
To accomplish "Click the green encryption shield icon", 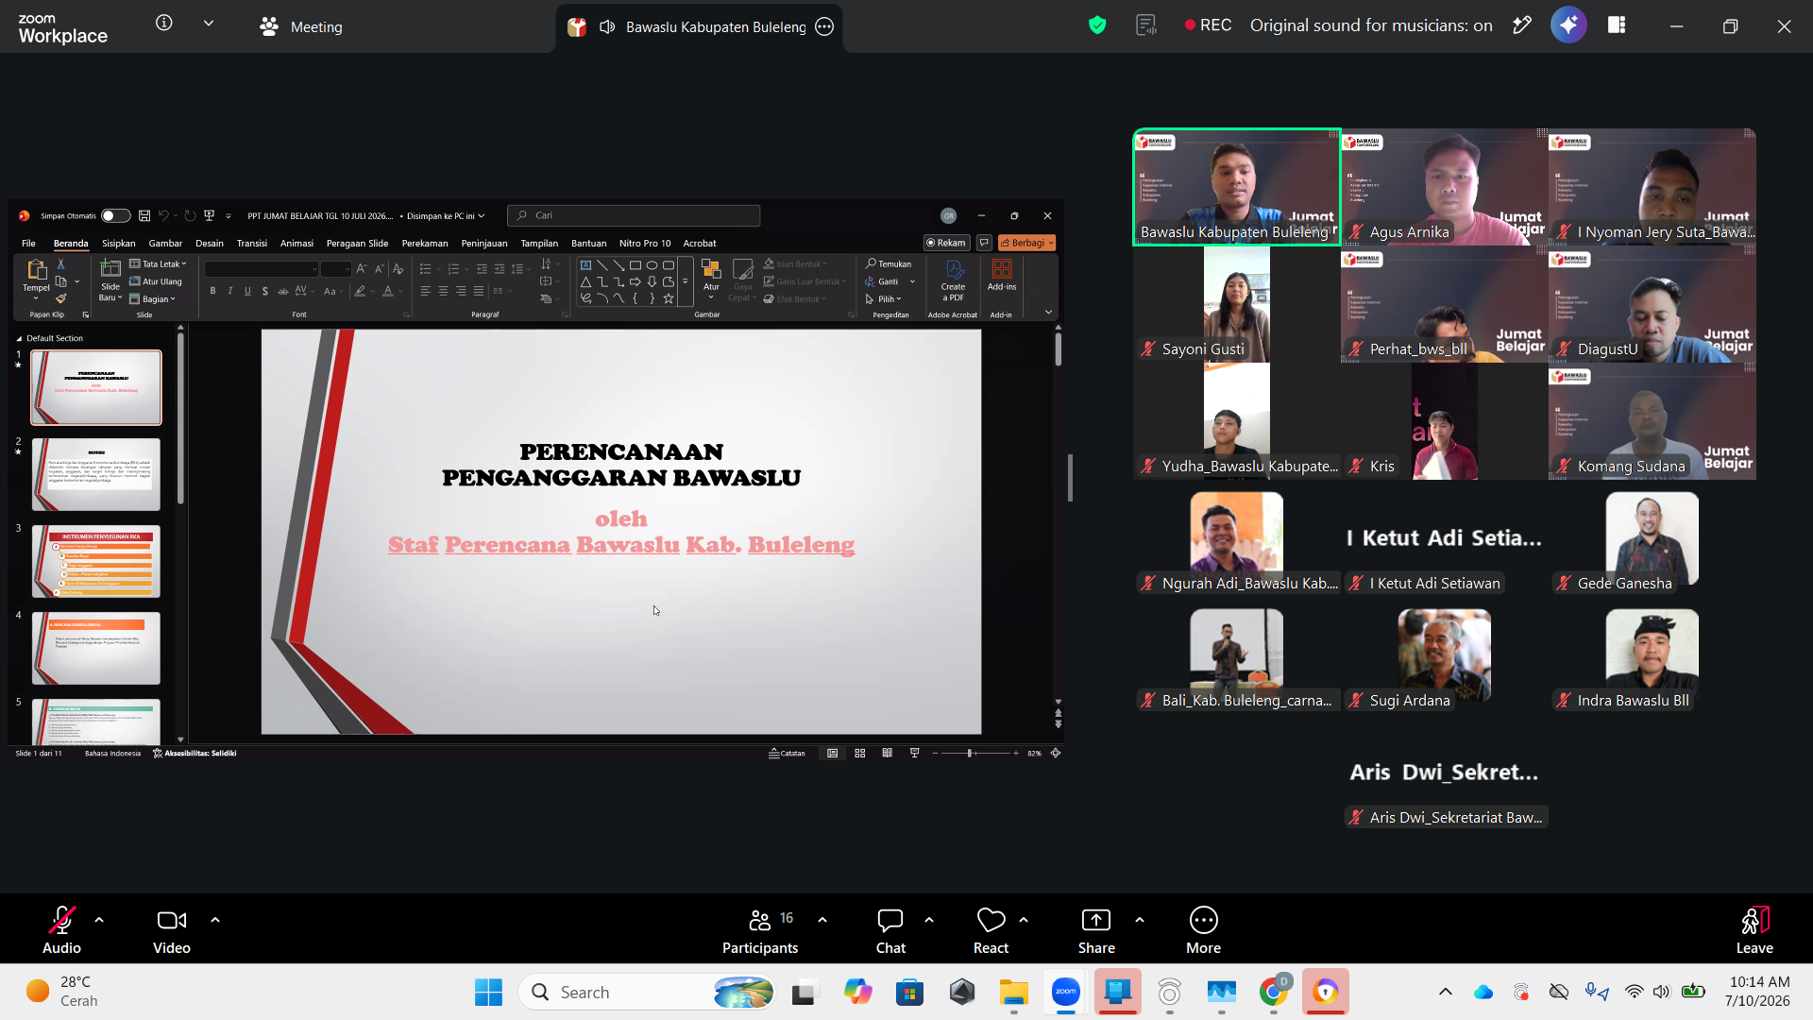I will point(1097,25).
